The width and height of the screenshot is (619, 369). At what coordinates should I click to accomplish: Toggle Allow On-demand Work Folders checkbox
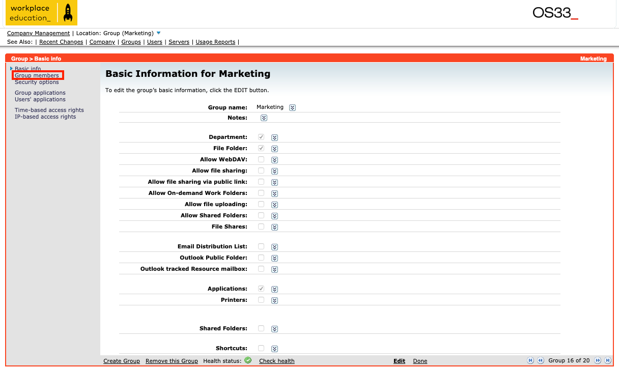[261, 193]
